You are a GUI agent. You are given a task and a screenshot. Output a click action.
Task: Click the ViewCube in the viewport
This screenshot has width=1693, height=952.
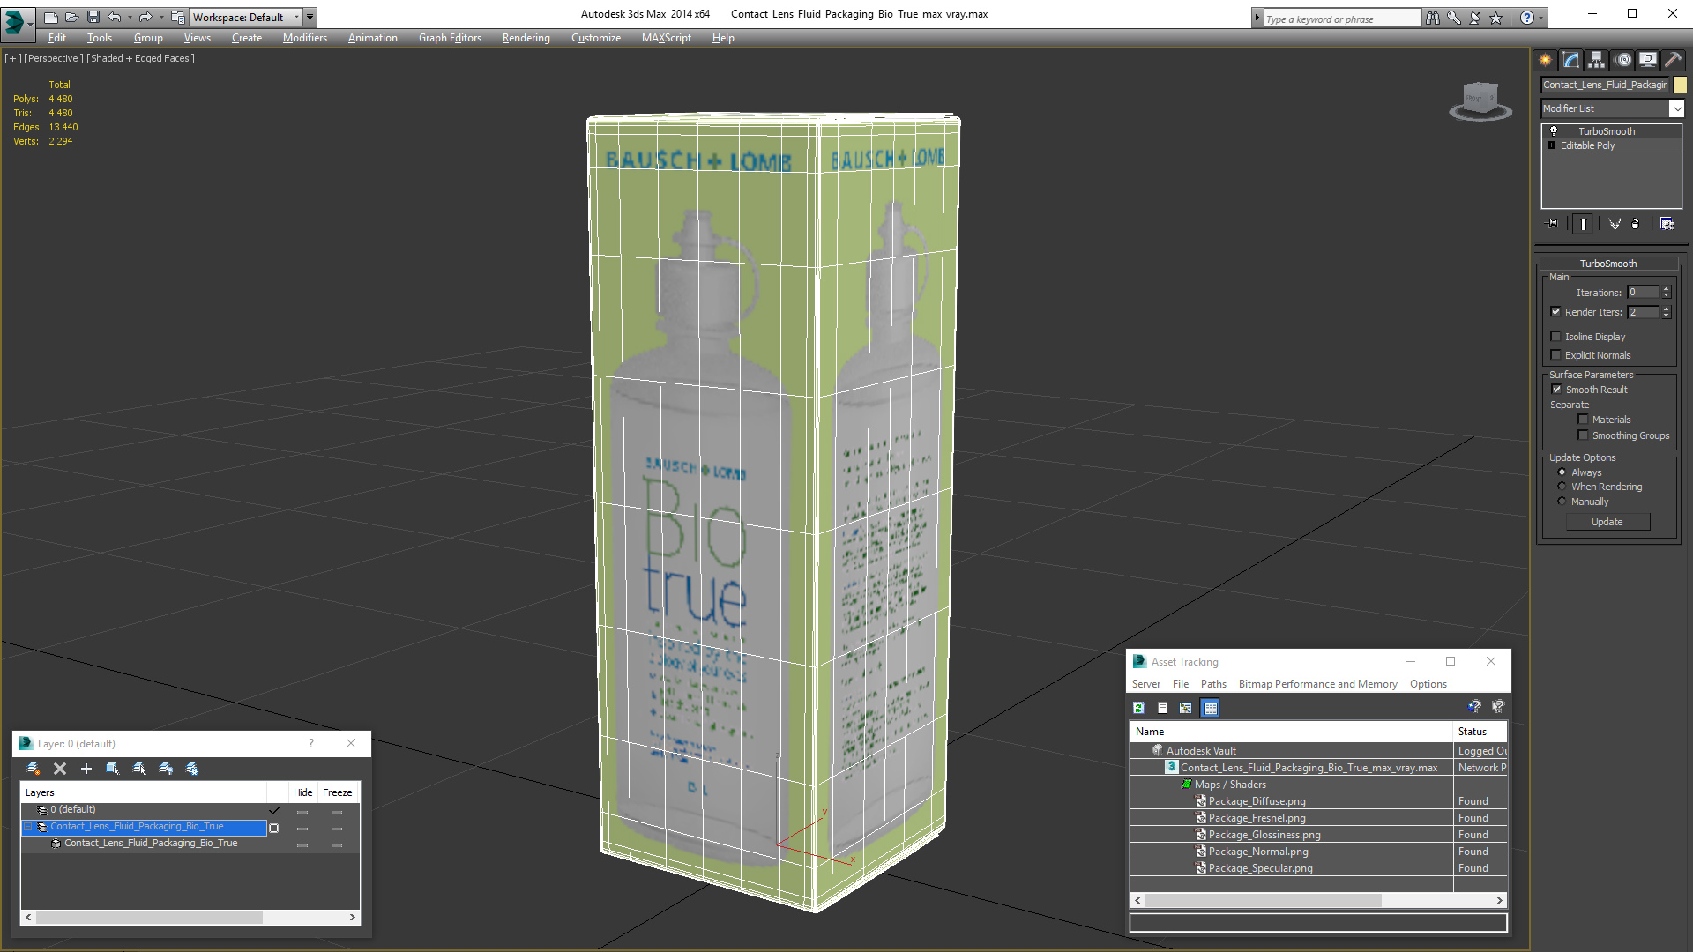point(1480,100)
